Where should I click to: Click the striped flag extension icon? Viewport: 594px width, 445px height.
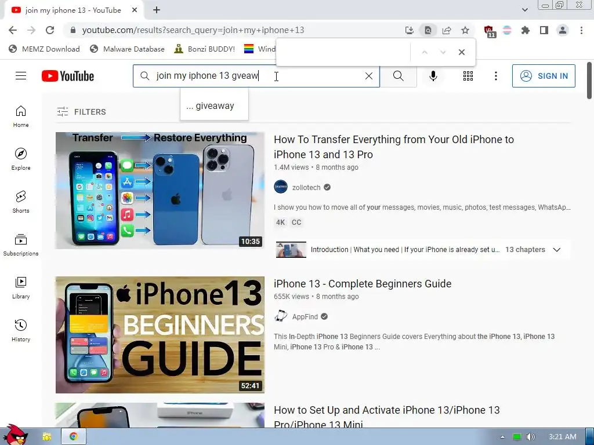[x=507, y=30]
